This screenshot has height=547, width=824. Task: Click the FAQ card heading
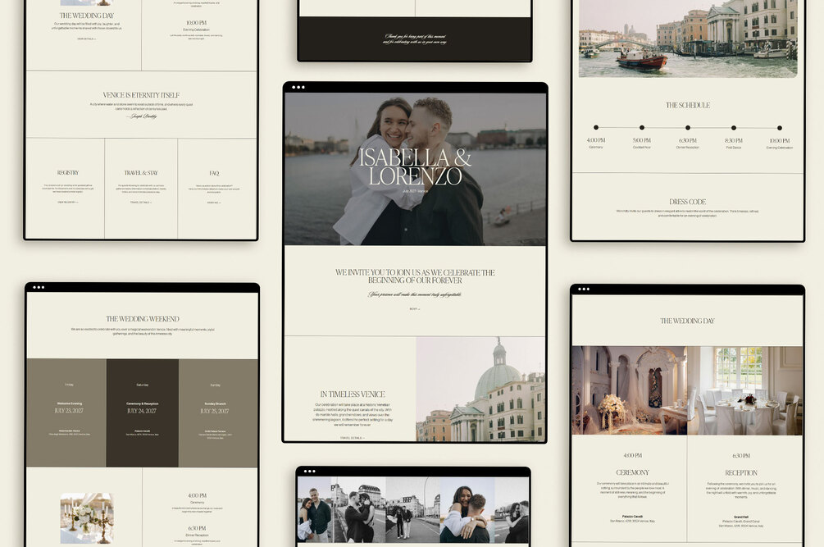[x=214, y=173]
